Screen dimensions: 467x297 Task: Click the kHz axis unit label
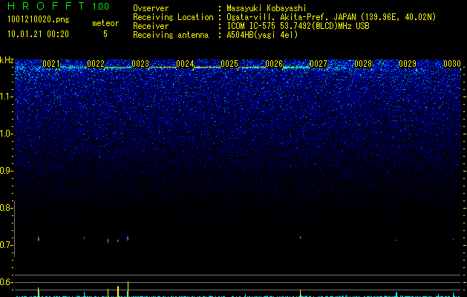click(7, 60)
